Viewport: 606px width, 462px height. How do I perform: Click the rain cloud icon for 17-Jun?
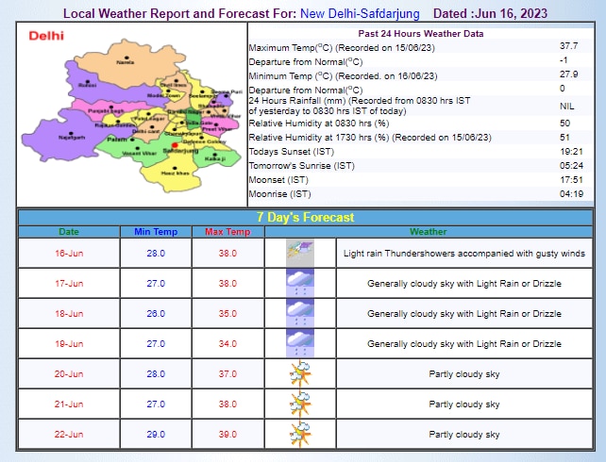click(300, 283)
